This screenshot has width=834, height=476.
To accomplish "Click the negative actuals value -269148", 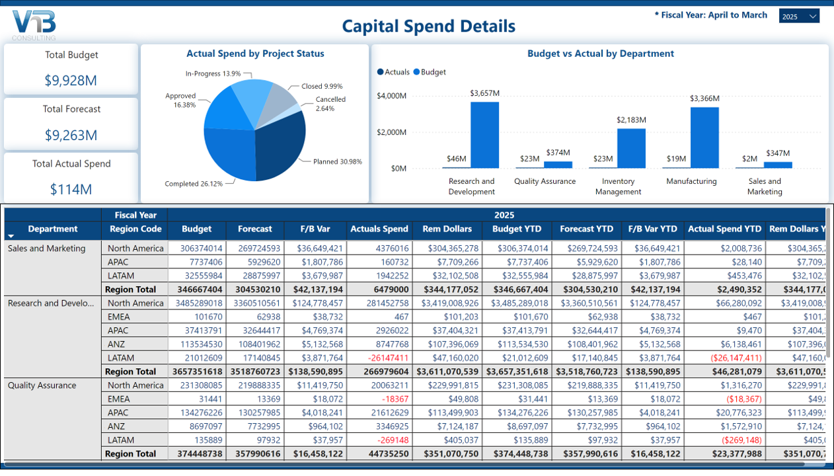I will point(392,440).
